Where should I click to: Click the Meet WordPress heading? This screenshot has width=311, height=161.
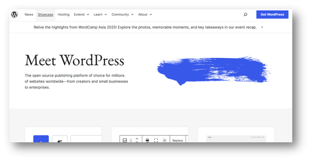pos(74,60)
